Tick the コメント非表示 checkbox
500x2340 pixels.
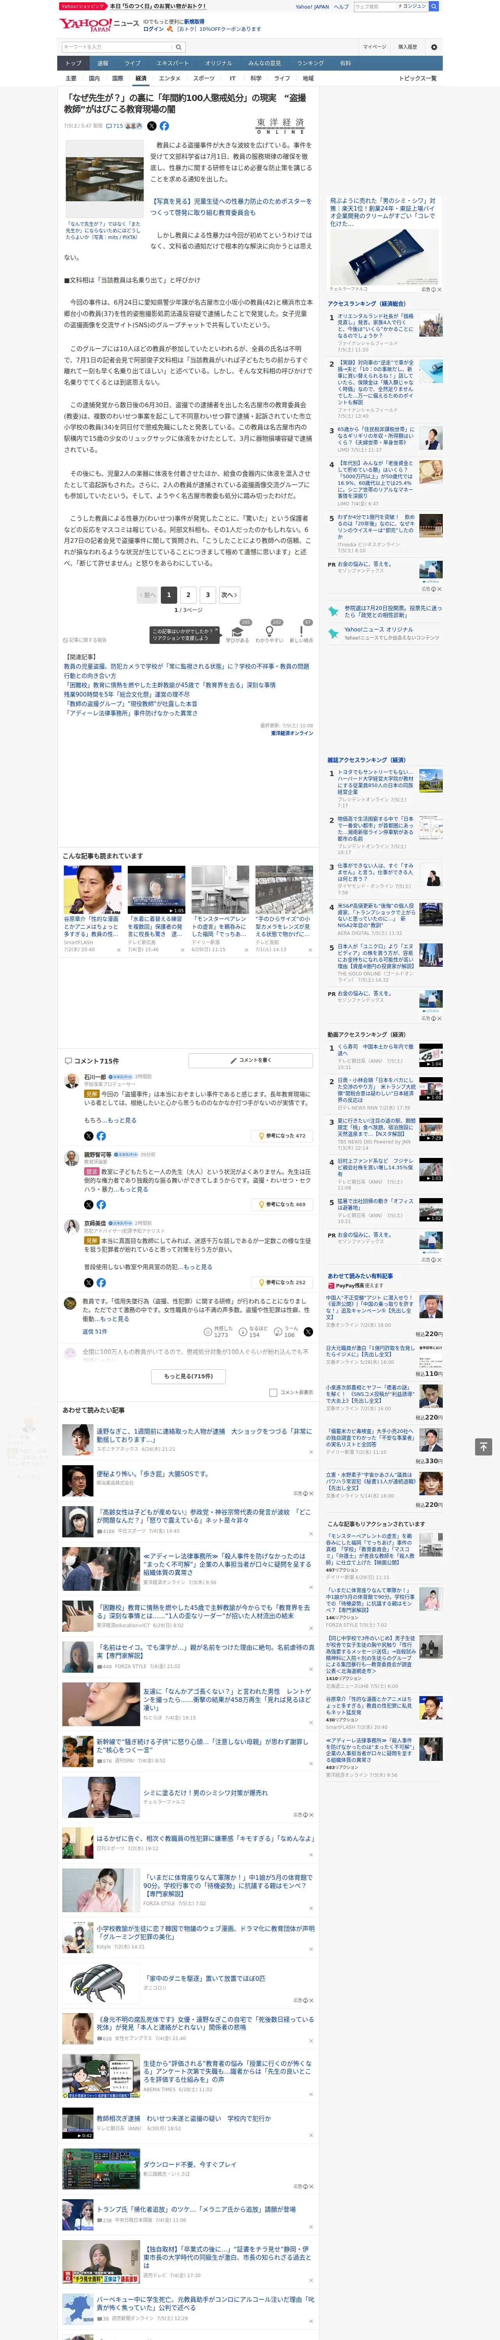[x=273, y=1393]
